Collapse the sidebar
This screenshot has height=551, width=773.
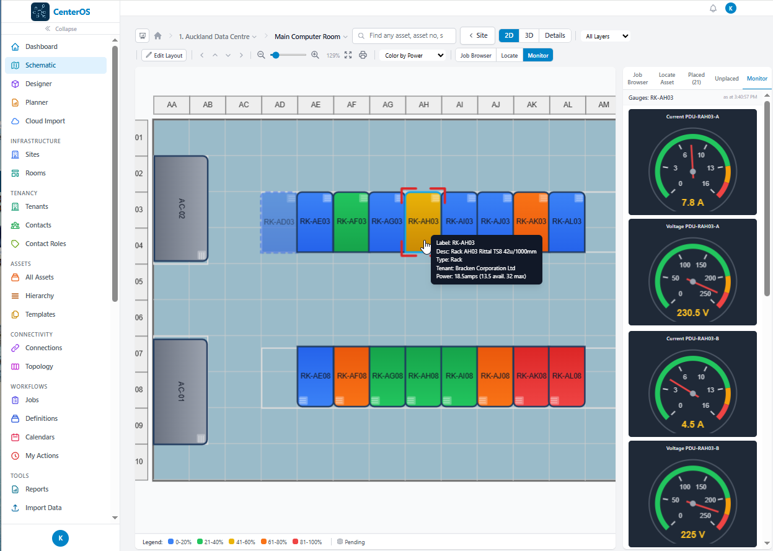coord(60,29)
